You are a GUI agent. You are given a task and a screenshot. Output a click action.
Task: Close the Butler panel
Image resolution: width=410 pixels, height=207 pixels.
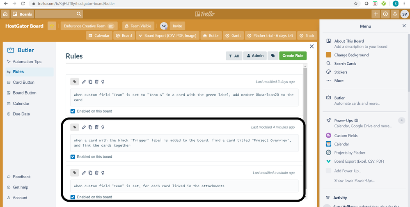312,46
